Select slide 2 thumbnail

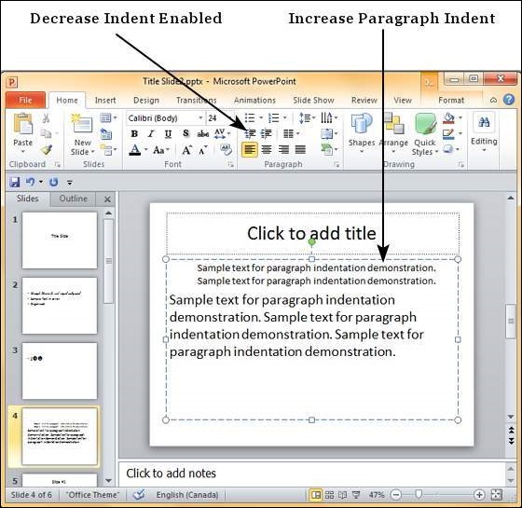(60, 306)
